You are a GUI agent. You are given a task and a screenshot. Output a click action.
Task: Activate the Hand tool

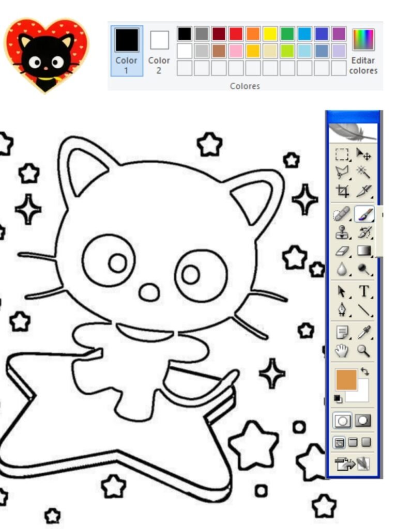click(x=342, y=351)
